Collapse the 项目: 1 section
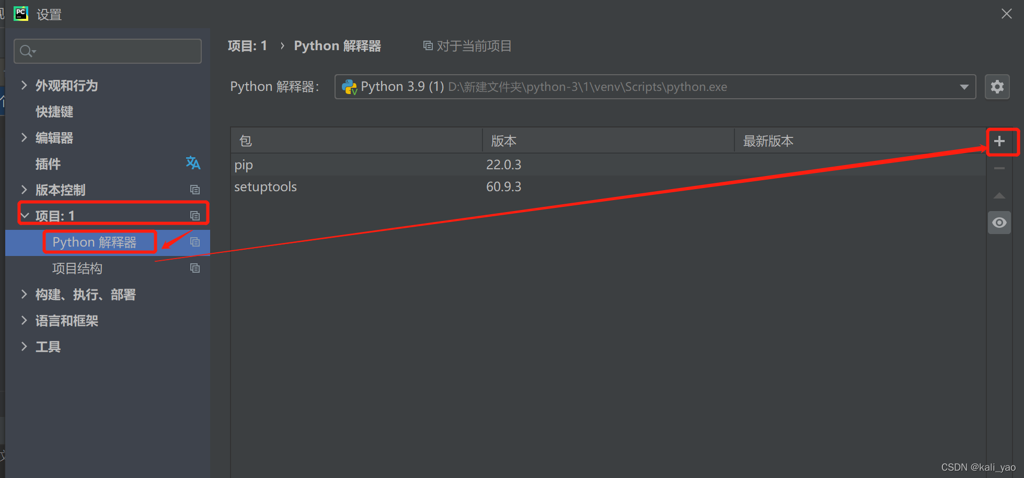This screenshot has width=1024, height=478. (x=25, y=214)
